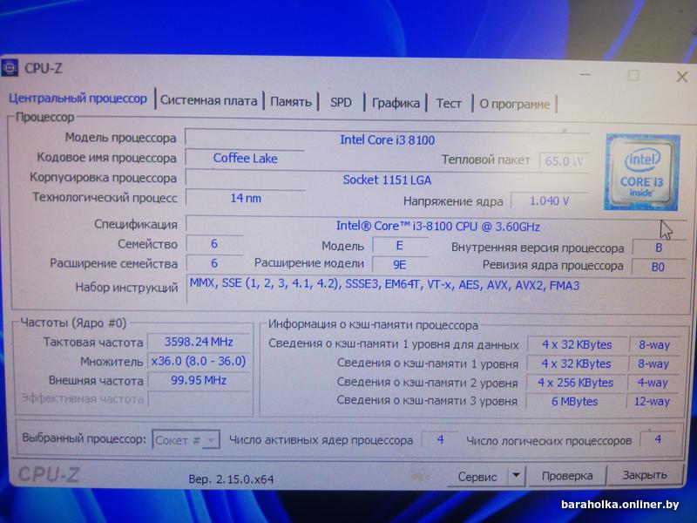Click the Внутренняя версия процессора B value
The image size is (697, 523).
point(659,248)
